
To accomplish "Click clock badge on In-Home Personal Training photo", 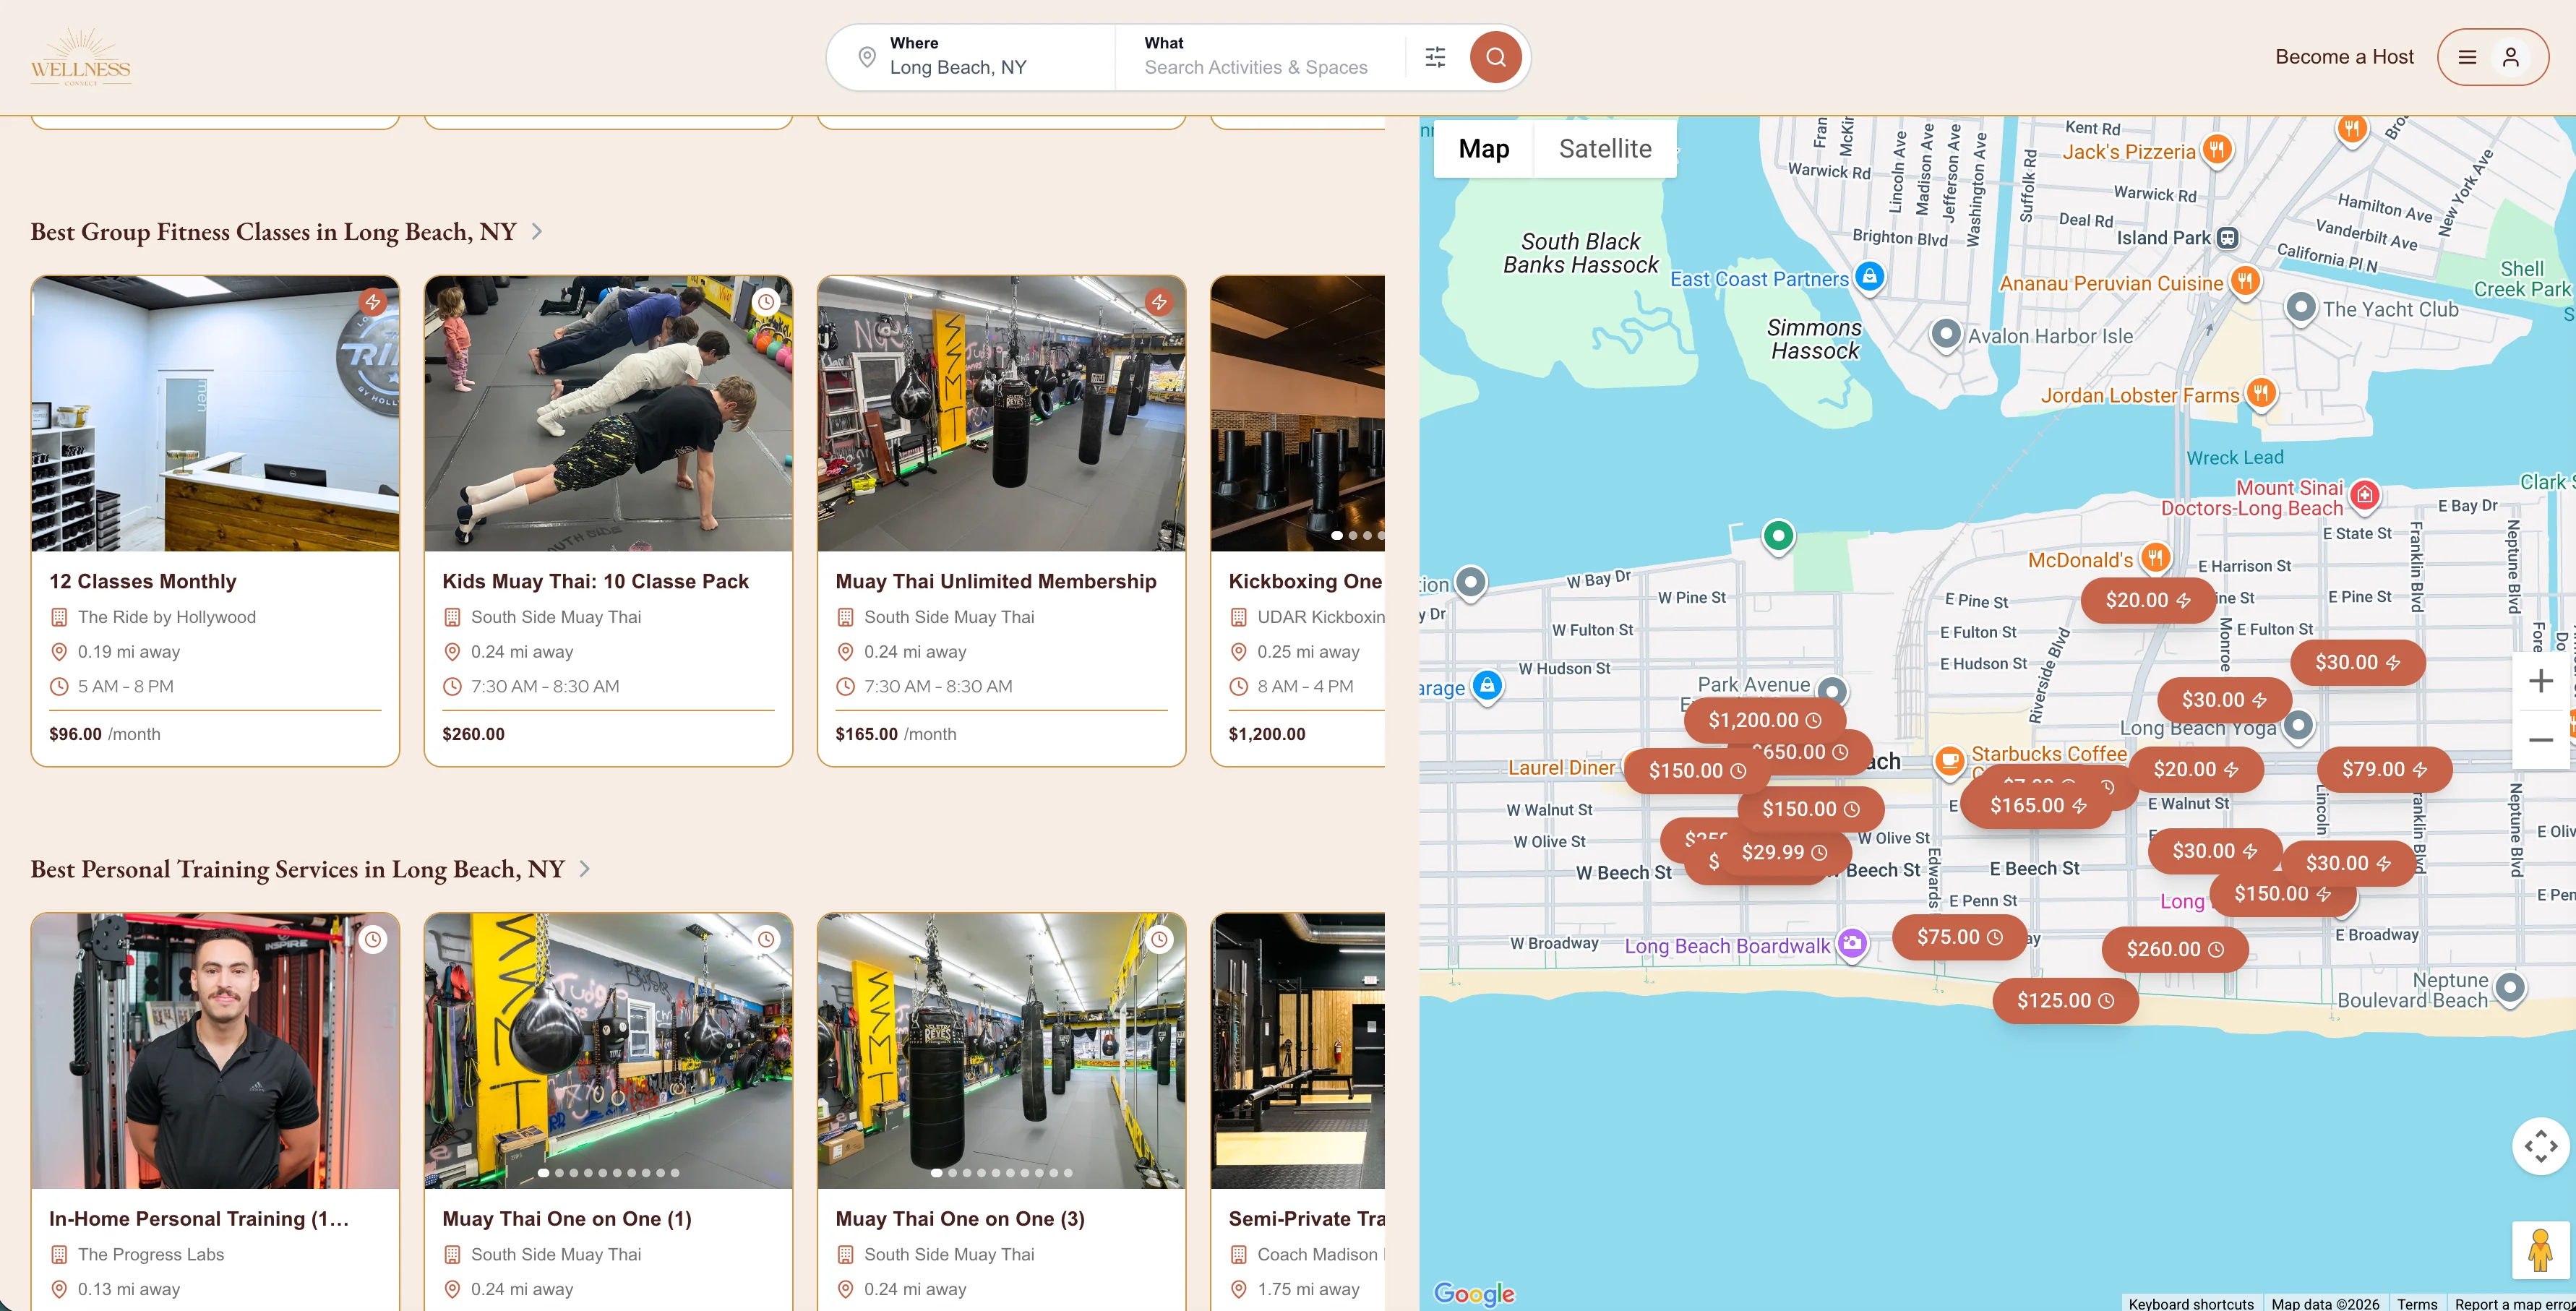I will click(x=373, y=939).
